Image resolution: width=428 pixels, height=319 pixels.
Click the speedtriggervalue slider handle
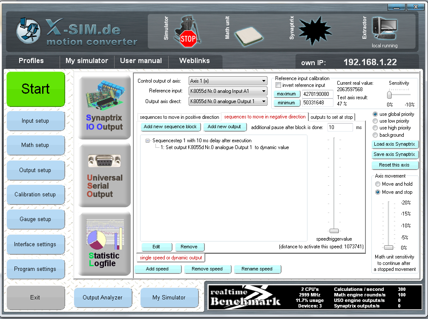point(334,231)
